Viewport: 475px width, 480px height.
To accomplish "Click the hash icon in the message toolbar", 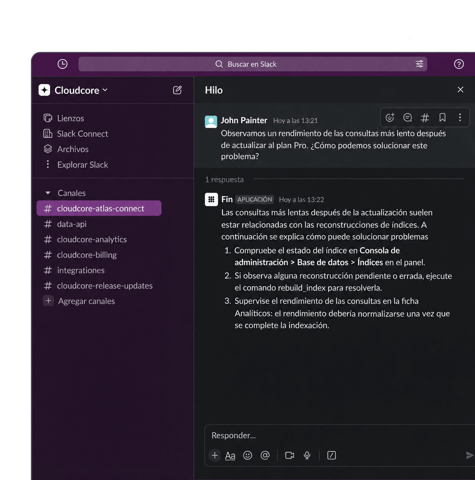I will pyautogui.click(x=425, y=118).
